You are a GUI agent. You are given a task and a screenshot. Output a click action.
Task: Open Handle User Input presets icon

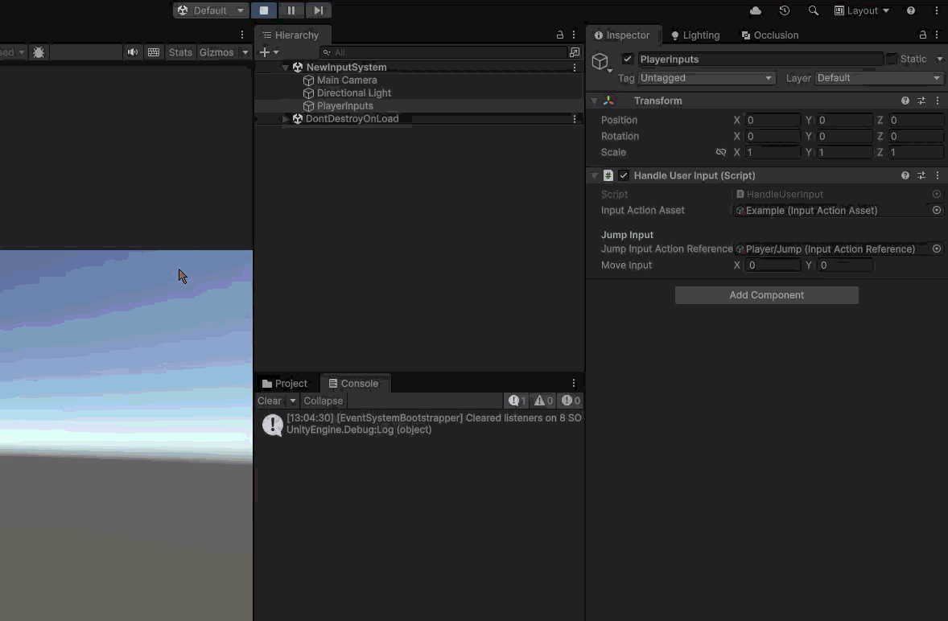point(921,175)
